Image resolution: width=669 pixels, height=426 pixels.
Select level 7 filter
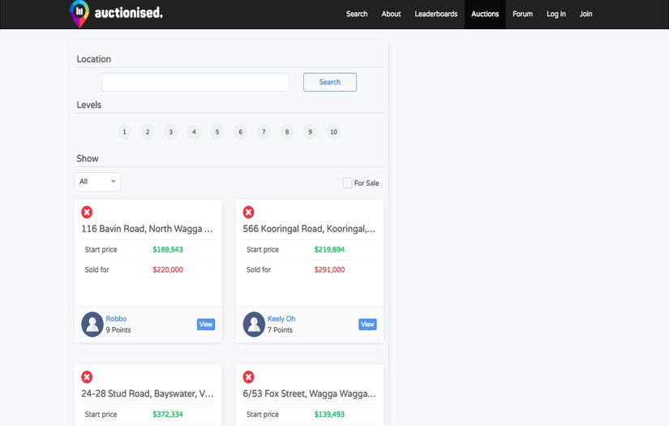click(x=264, y=132)
